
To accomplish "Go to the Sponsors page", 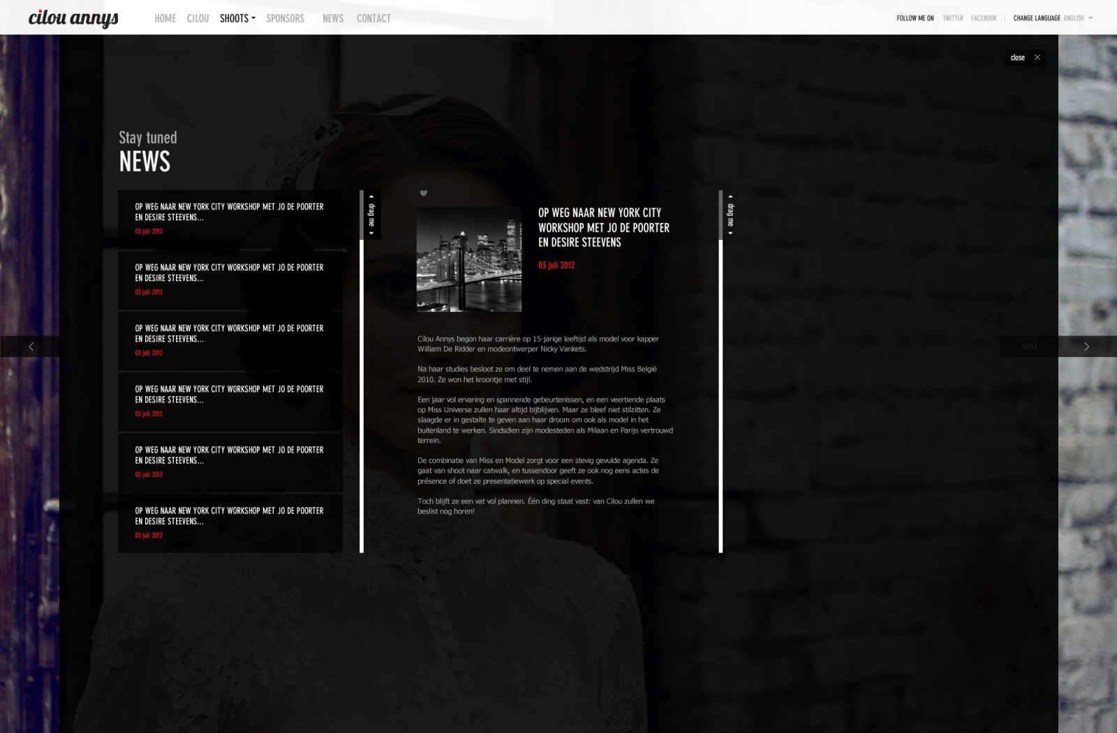I will pyautogui.click(x=285, y=18).
